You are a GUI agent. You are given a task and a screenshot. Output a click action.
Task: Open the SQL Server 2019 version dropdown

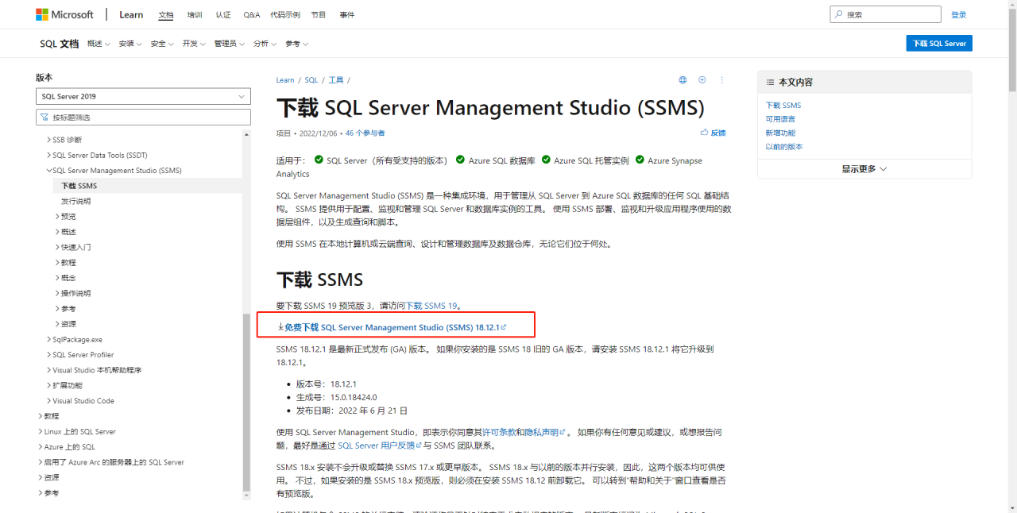[x=143, y=96]
